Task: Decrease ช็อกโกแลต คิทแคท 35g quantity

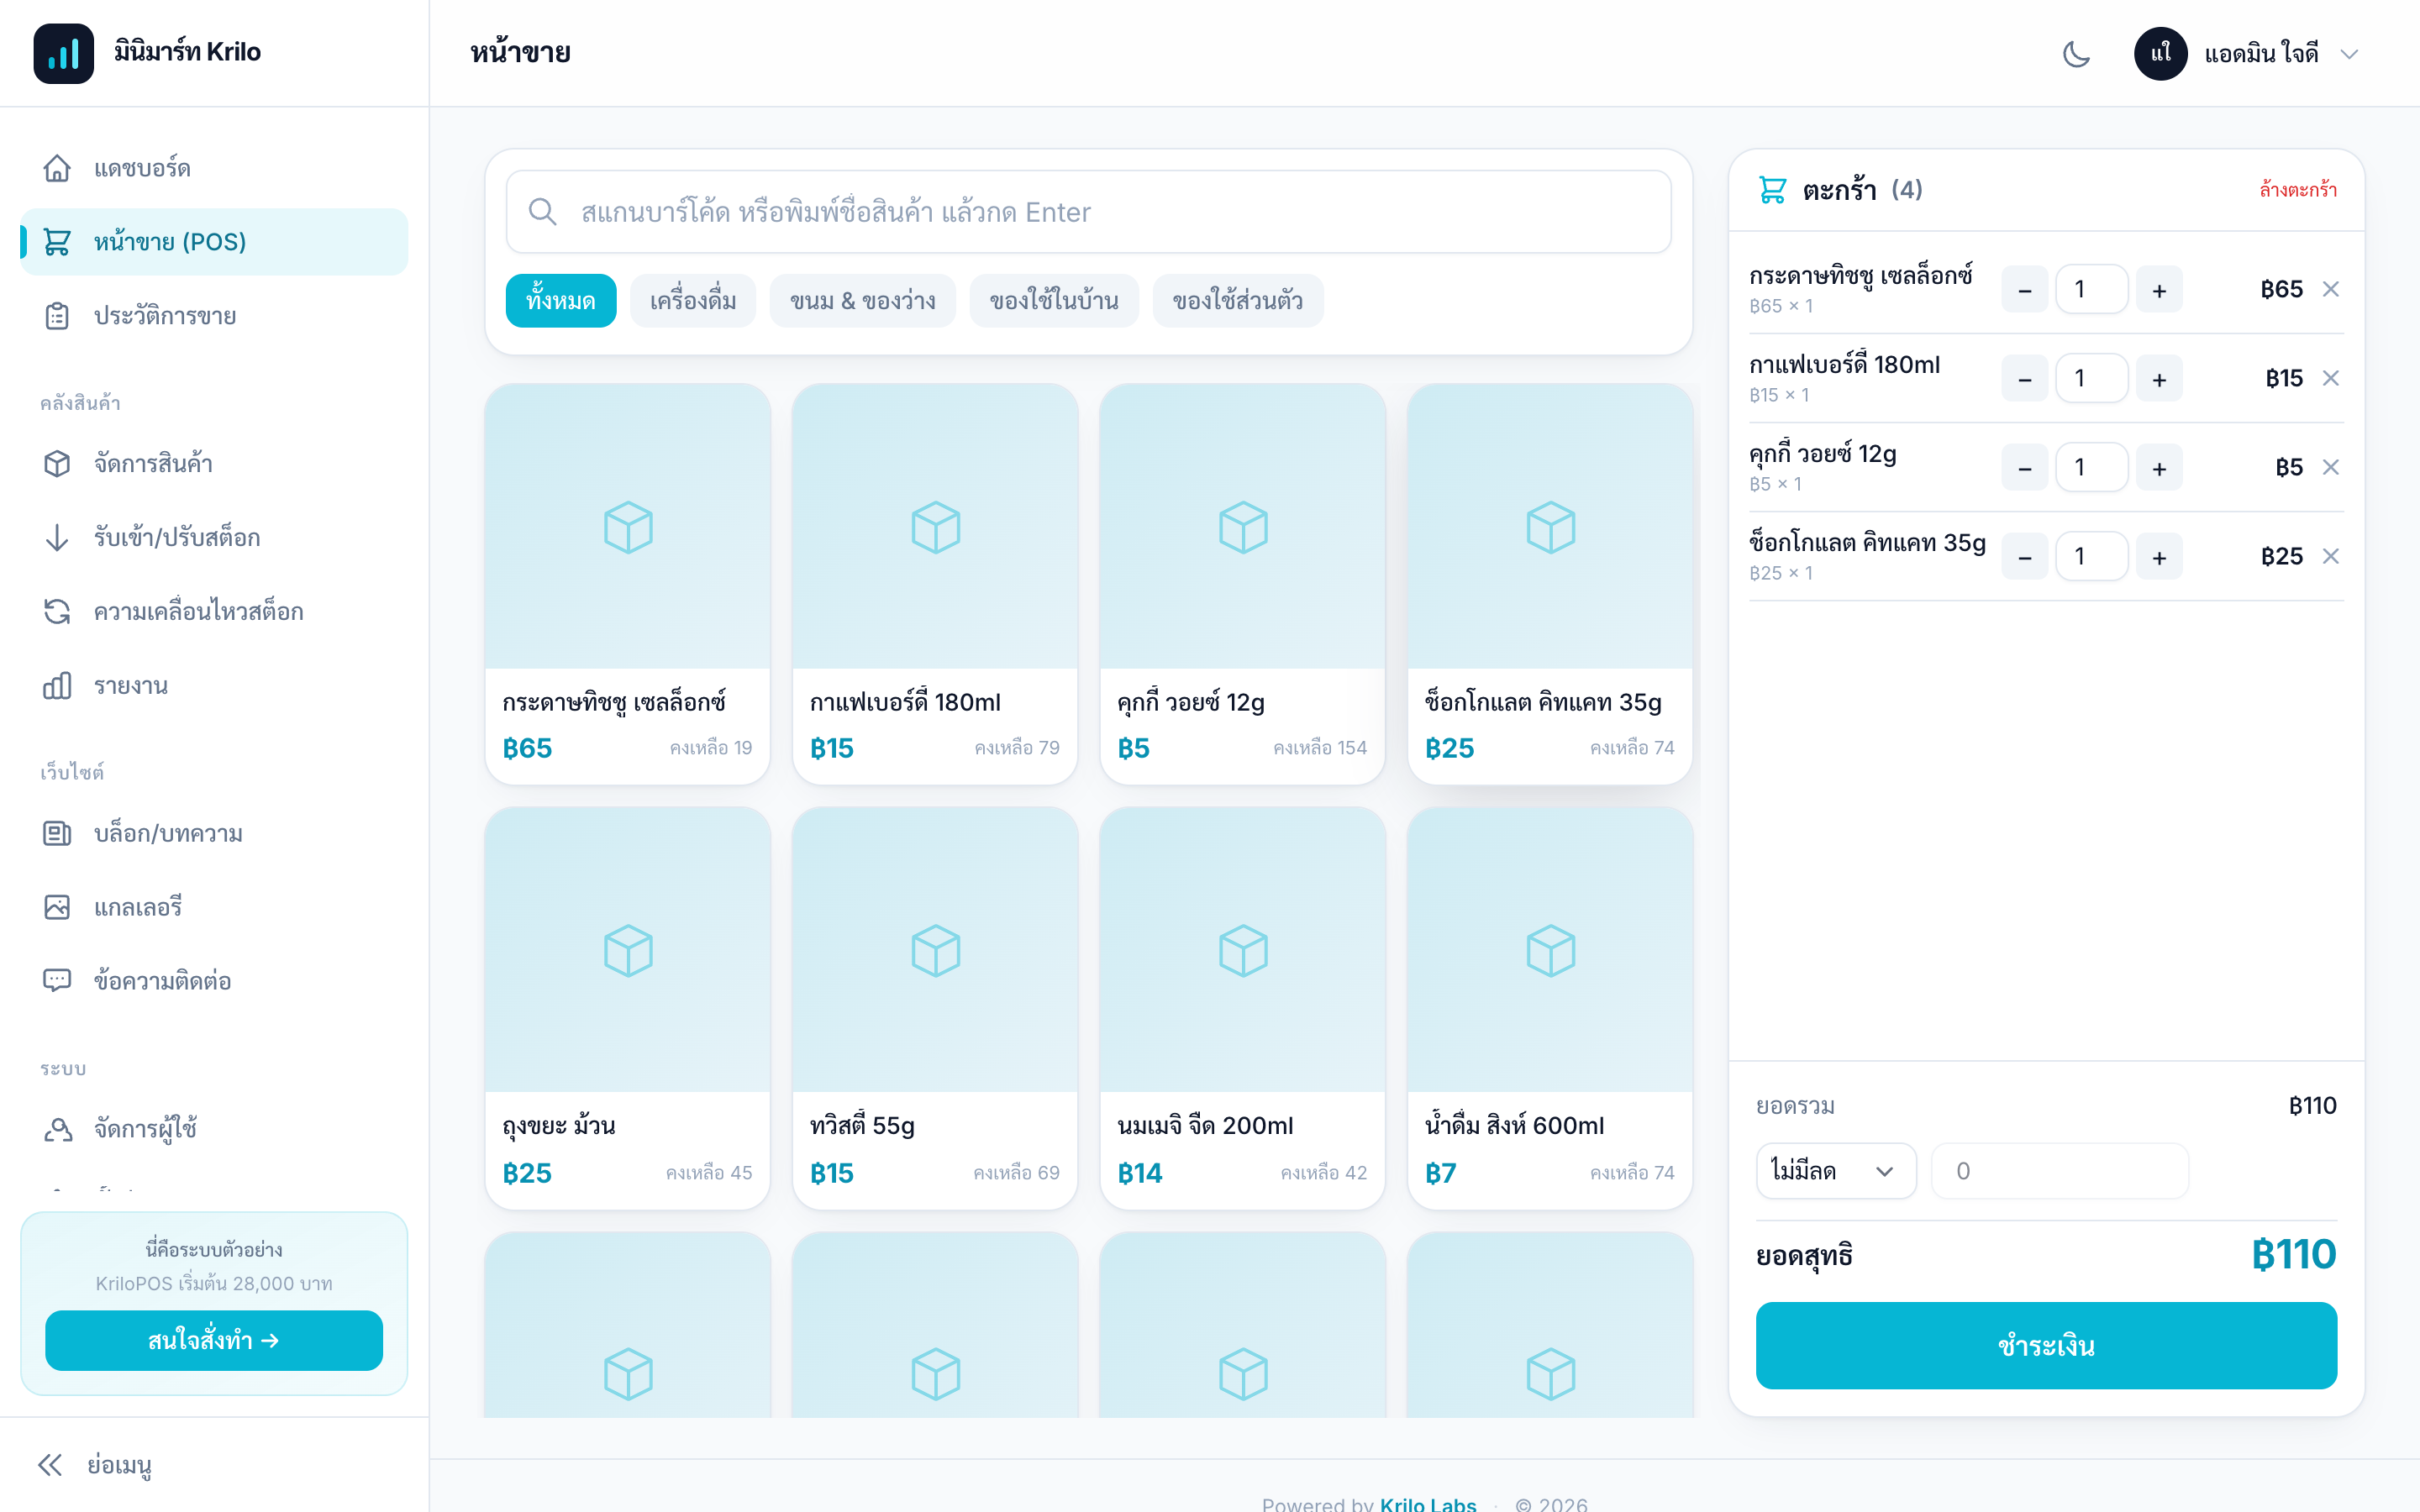Action: pos(2025,557)
